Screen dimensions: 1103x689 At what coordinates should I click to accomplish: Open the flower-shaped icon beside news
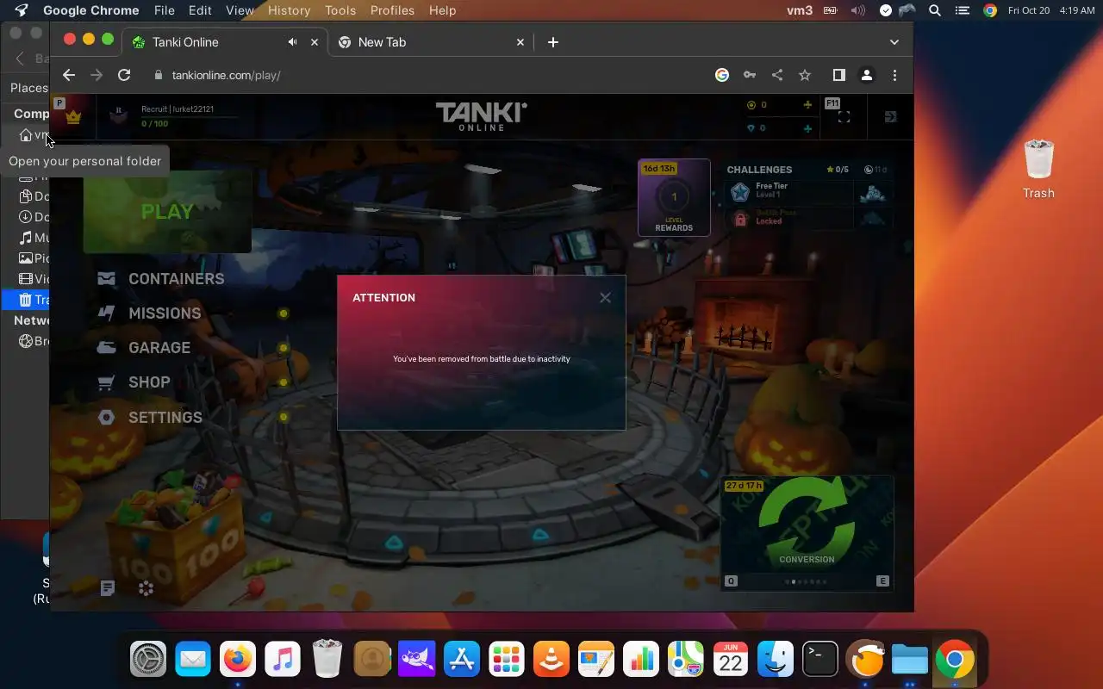point(146,588)
